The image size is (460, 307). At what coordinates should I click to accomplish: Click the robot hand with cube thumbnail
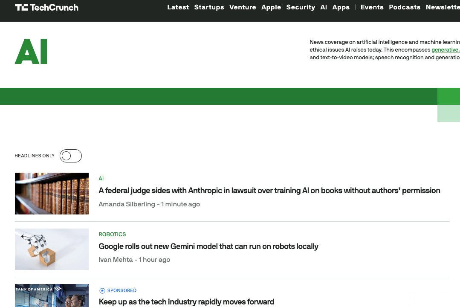[52, 249]
